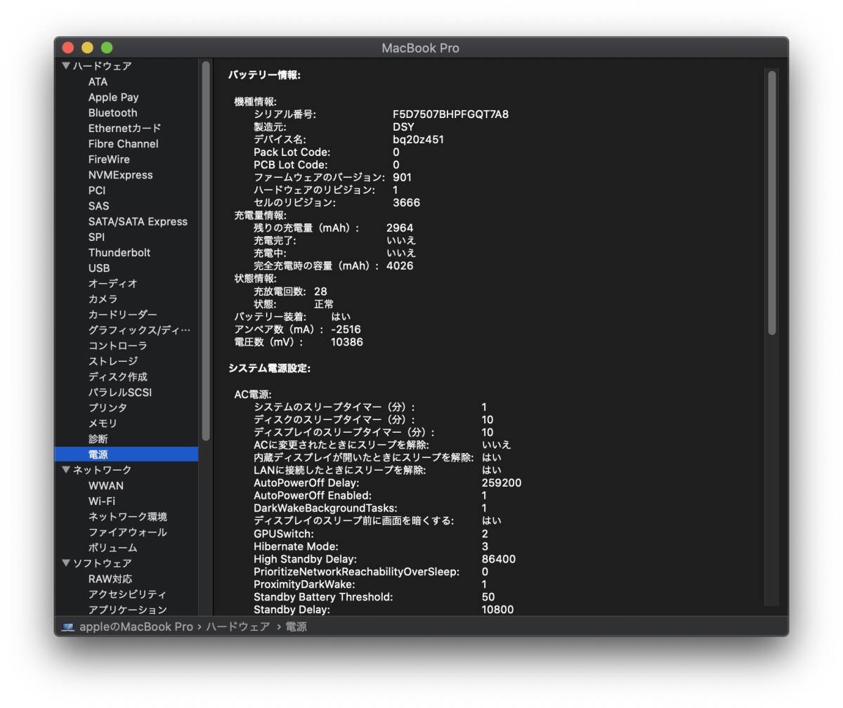Select ストレージ in the sidebar
Image resolution: width=843 pixels, height=708 pixels.
112,361
